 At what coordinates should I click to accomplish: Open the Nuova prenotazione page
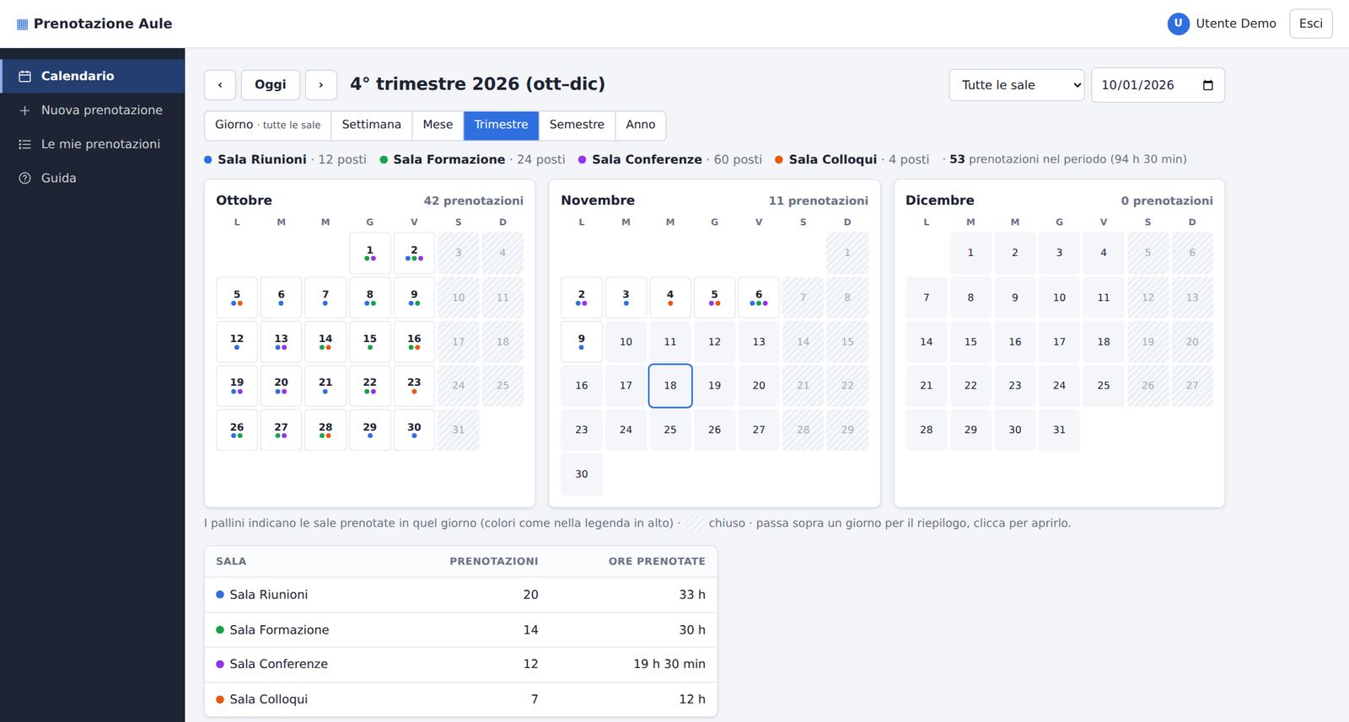point(93,110)
